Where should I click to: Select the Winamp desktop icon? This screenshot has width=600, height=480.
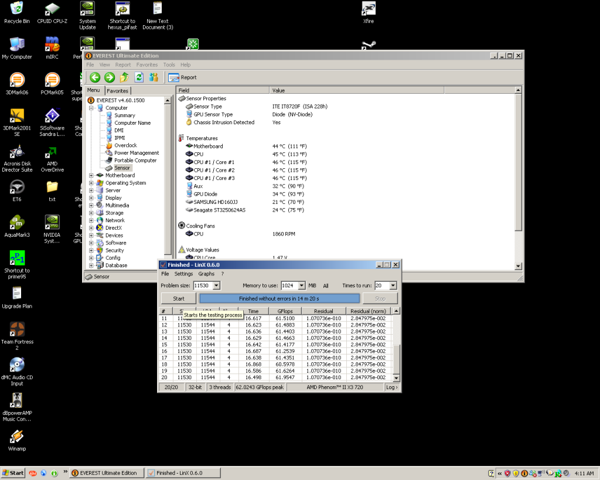click(17, 440)
